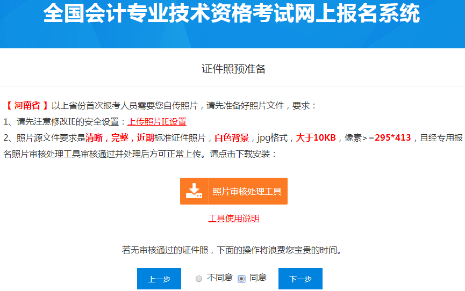Click the 不同意 label text
Image resolution: width=465 pixels, height=291 pixels.
pyautogui.click(x=220, y=278)
